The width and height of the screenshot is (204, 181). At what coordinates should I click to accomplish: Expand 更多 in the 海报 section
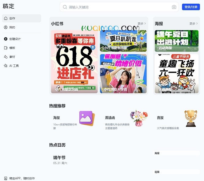pyautogui.click(x=193, y=24)
